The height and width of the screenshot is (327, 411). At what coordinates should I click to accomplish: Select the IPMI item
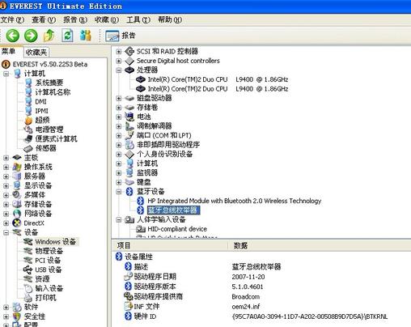[x=41, y=111]
